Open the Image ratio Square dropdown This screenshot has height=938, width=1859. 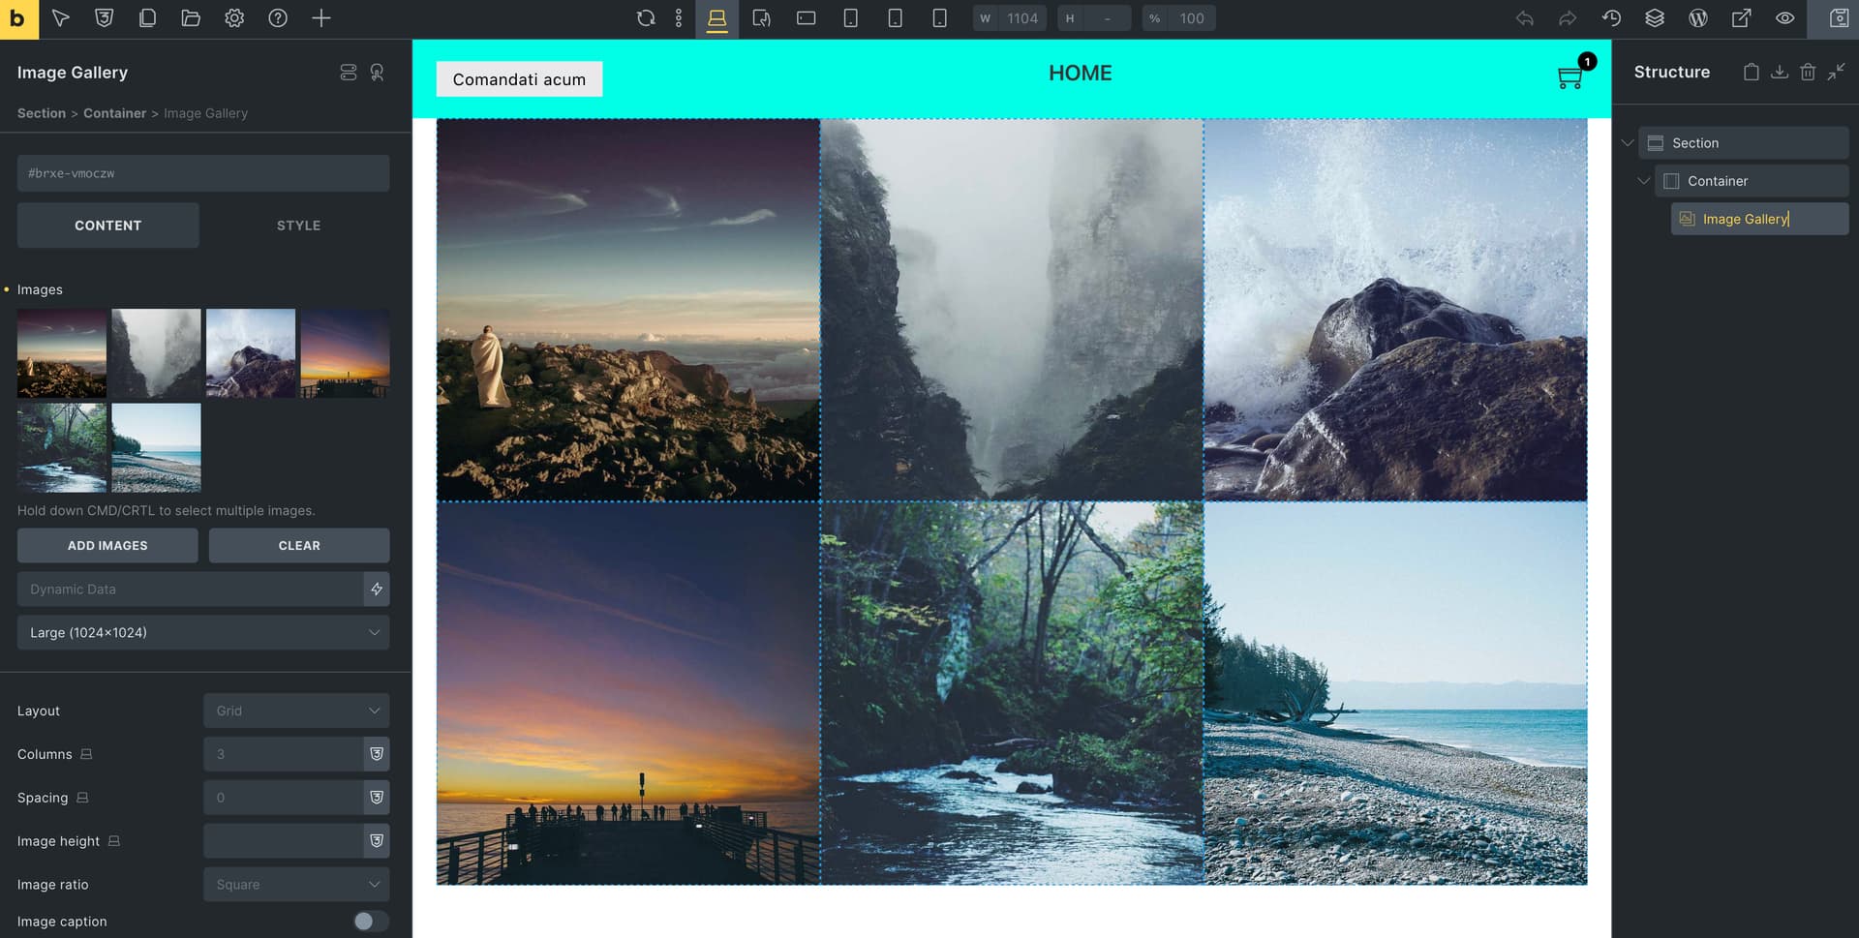coord(296,885)
